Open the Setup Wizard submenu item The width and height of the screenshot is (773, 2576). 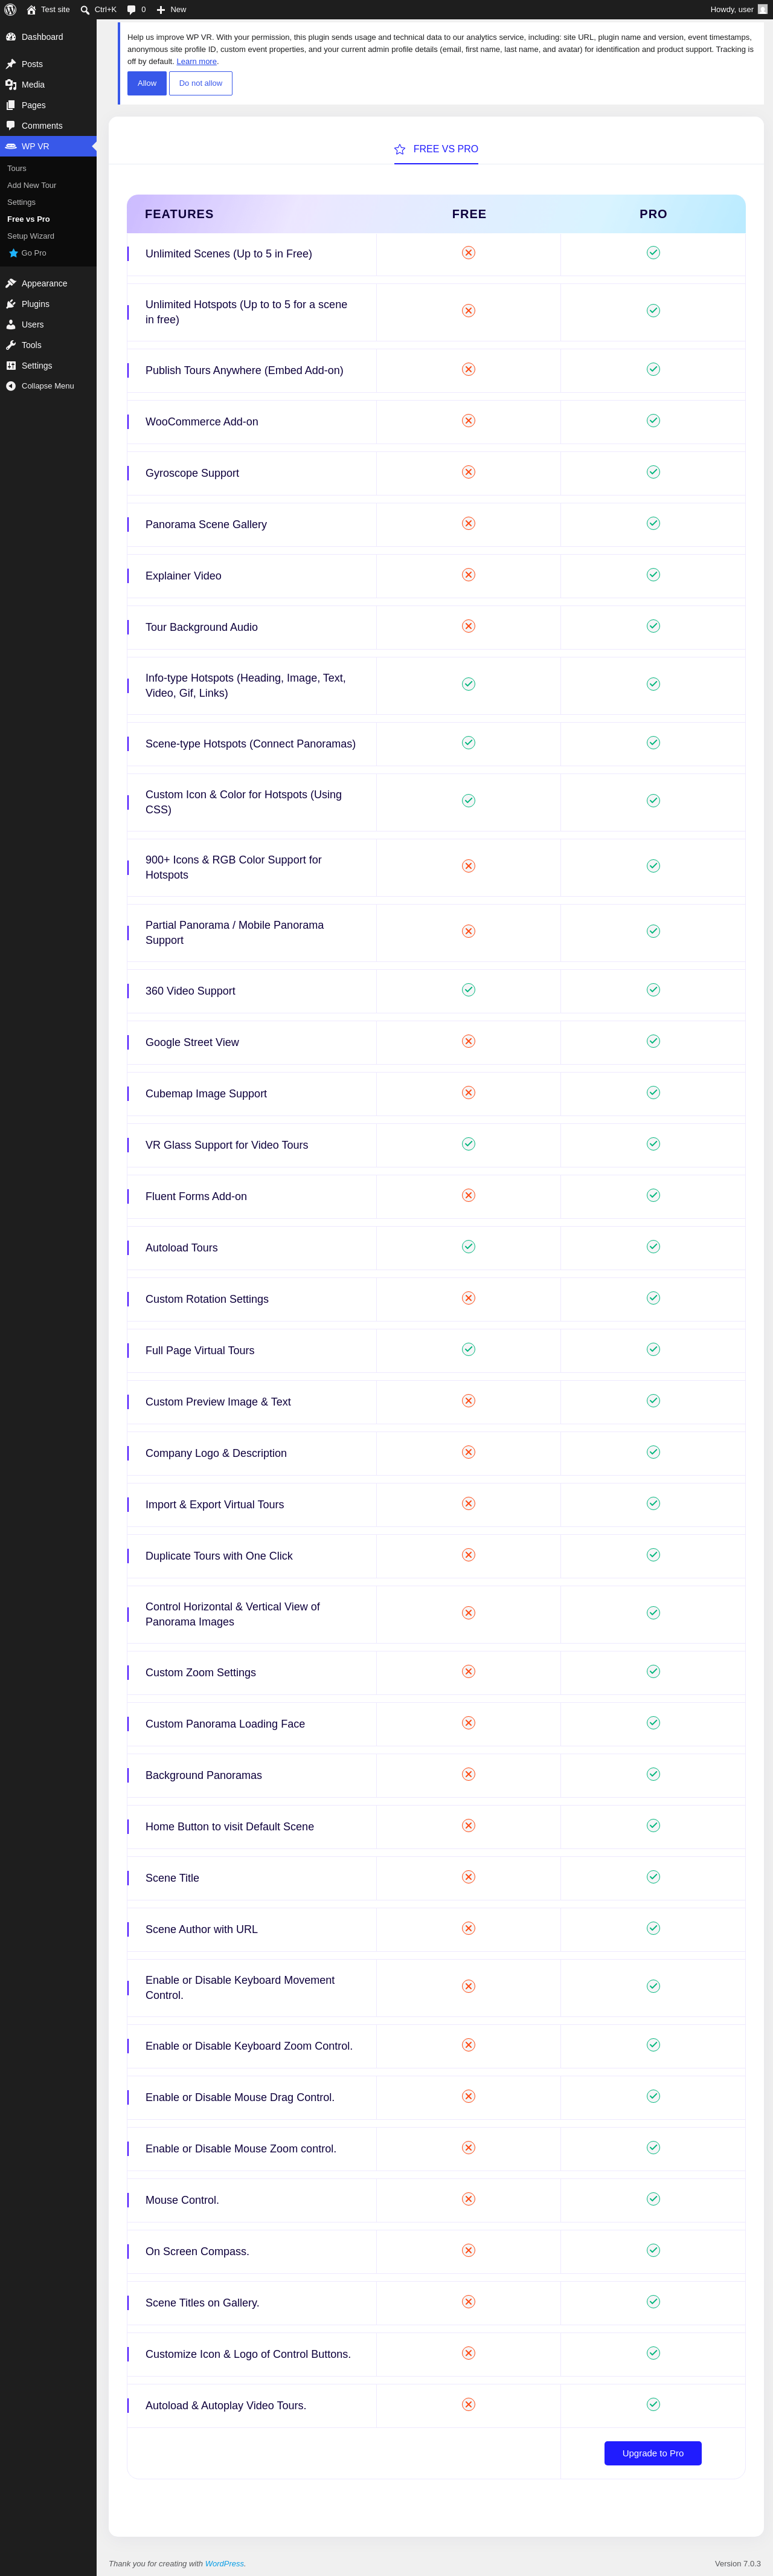pyautogui.click(x=31, y=236)
